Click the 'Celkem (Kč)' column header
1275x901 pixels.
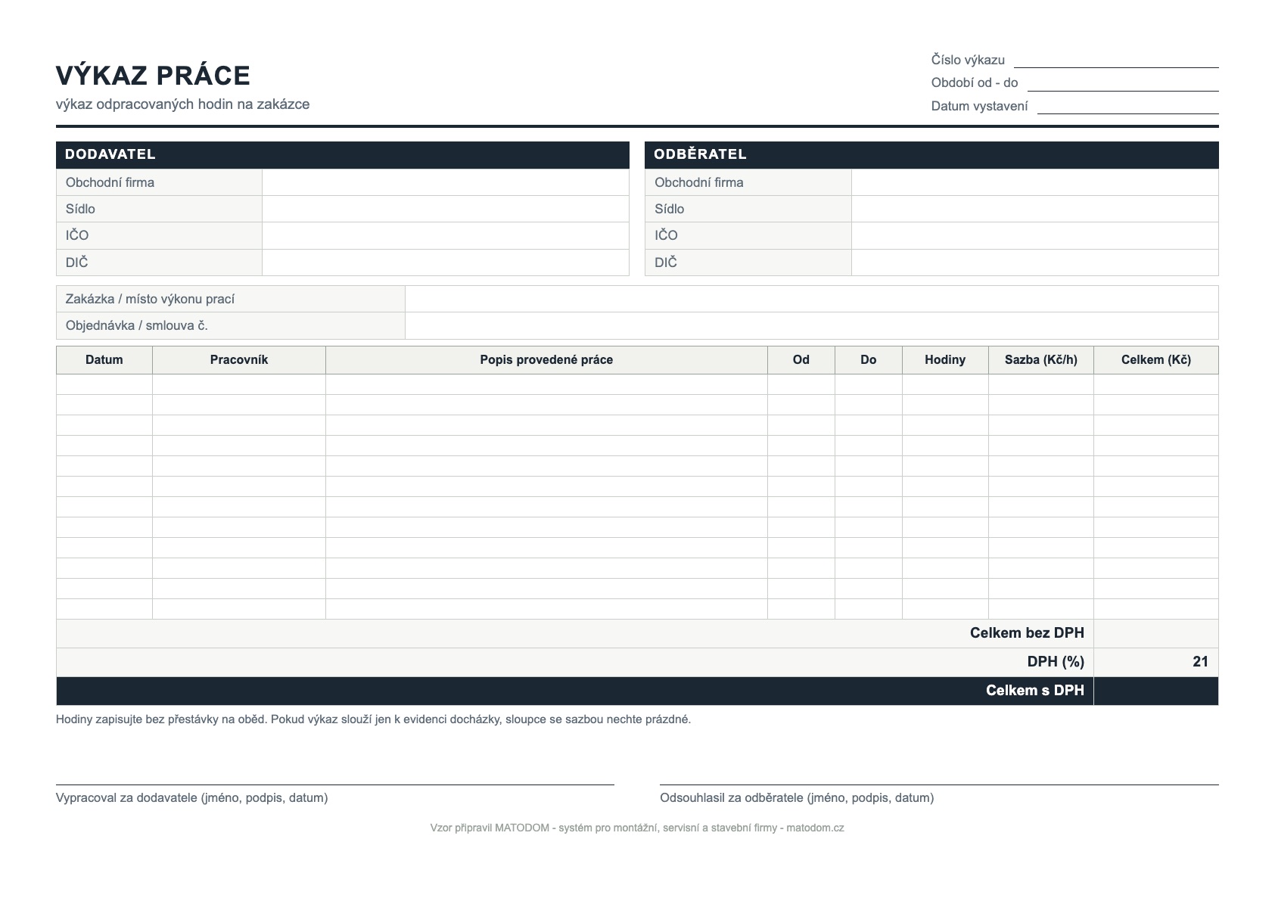[x=1156, y=360]
